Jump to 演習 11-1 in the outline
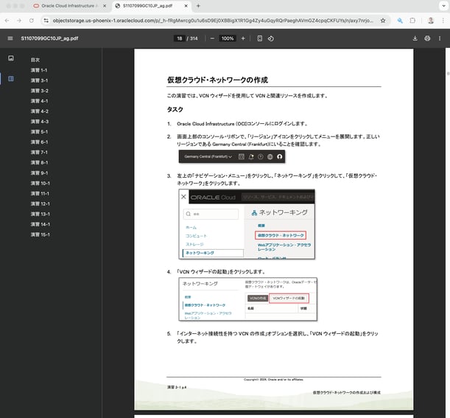This screenshot has width=450, height=418. (40, 193)
